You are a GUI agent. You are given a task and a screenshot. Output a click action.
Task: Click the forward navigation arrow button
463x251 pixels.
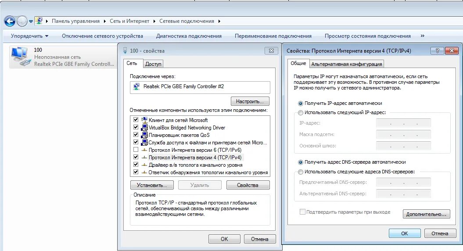point(22,21)
